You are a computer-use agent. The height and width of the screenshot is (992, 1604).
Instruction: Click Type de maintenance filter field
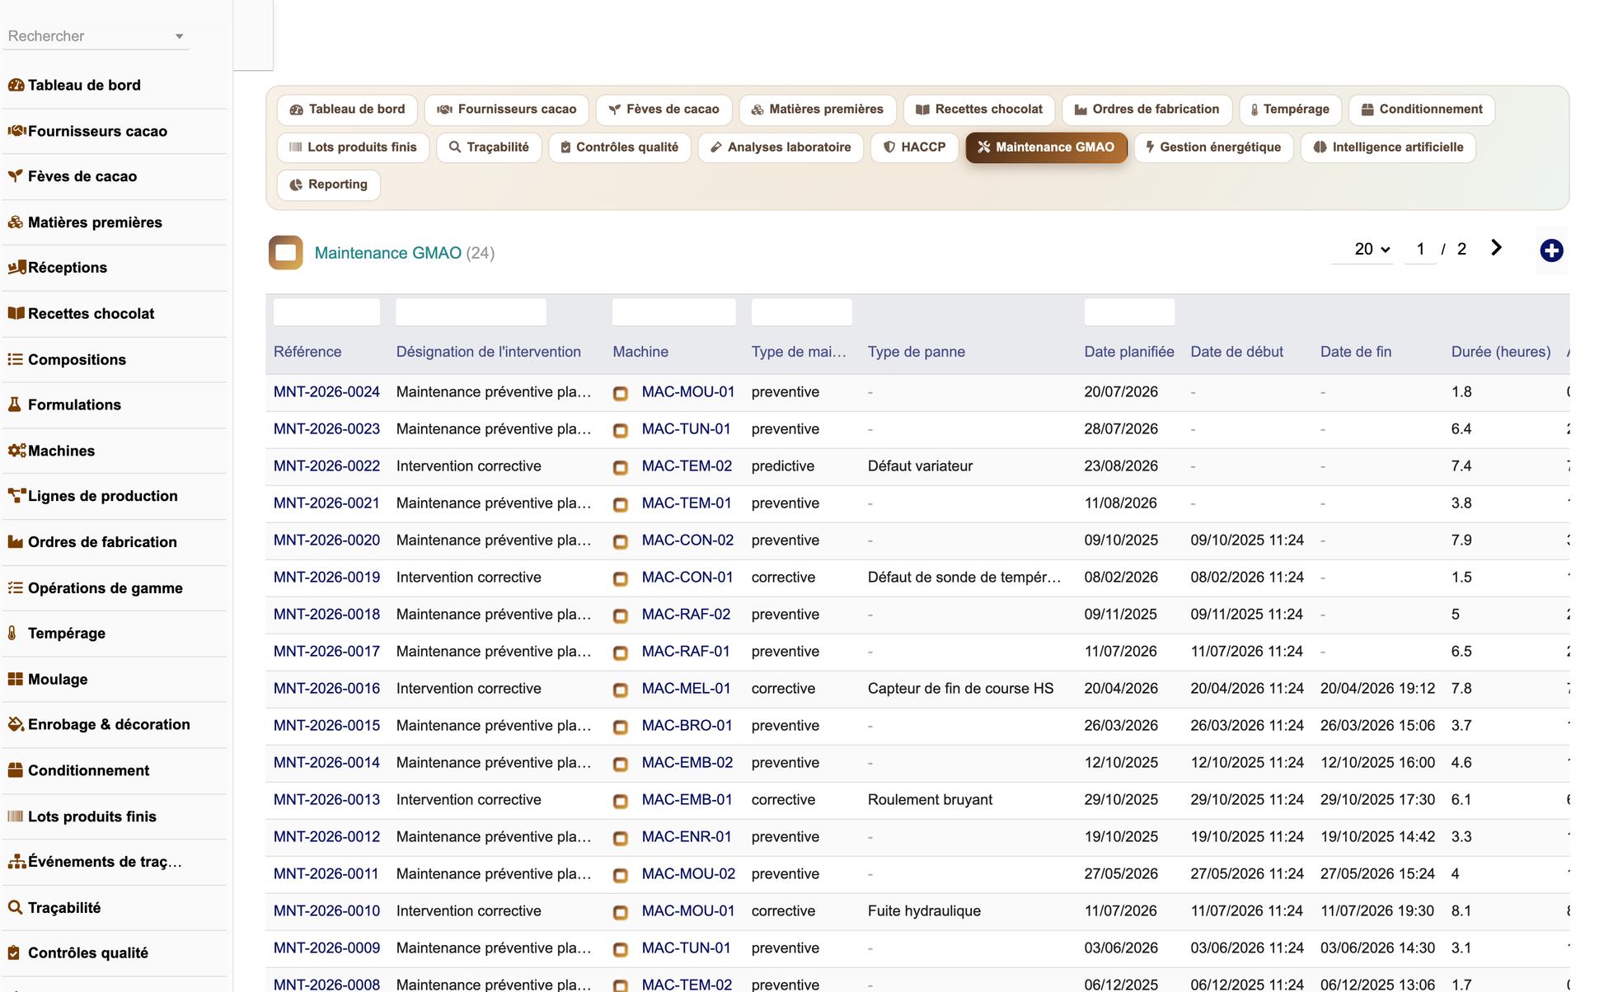pyautogui.click(x=801, y=312)
